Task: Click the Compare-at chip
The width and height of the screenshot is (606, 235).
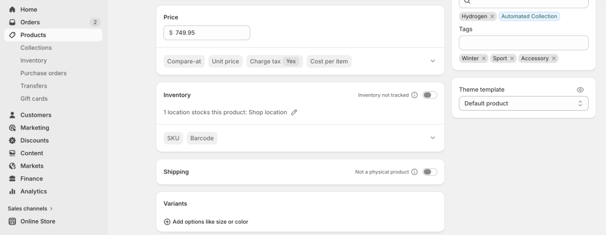Action: [x=184, y=61]
